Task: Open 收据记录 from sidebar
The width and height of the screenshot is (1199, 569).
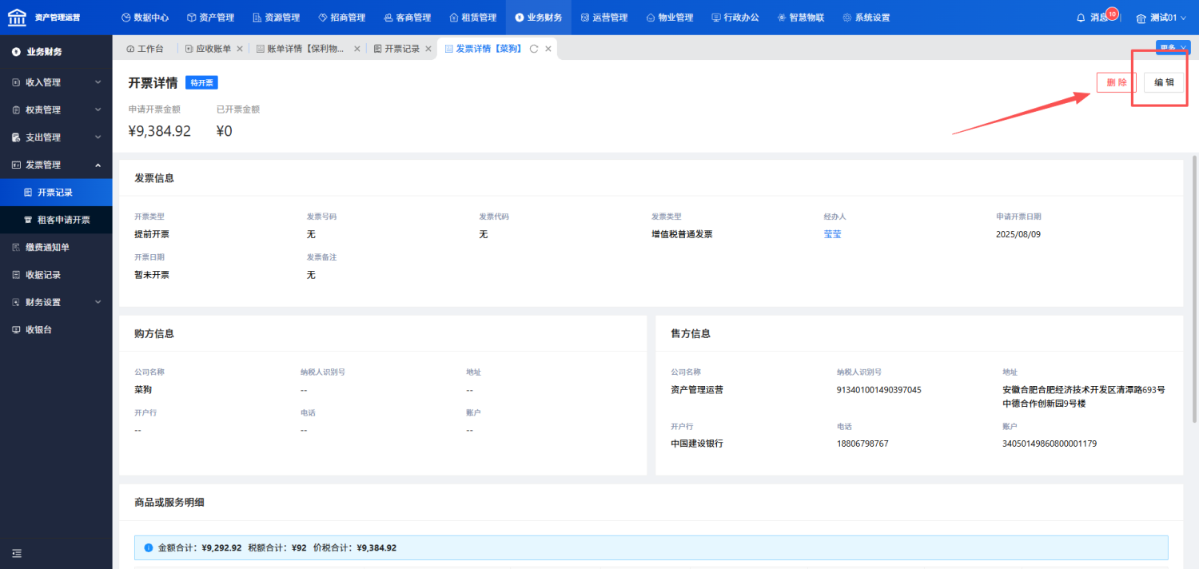Action: (56, 275)
